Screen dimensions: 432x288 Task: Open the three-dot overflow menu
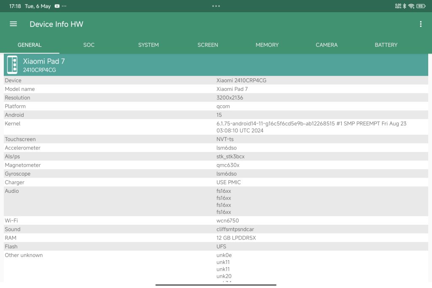click(x=420, y=24)
